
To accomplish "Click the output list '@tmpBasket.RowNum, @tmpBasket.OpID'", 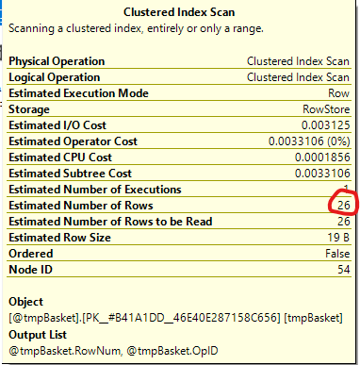I will [113, 351].
